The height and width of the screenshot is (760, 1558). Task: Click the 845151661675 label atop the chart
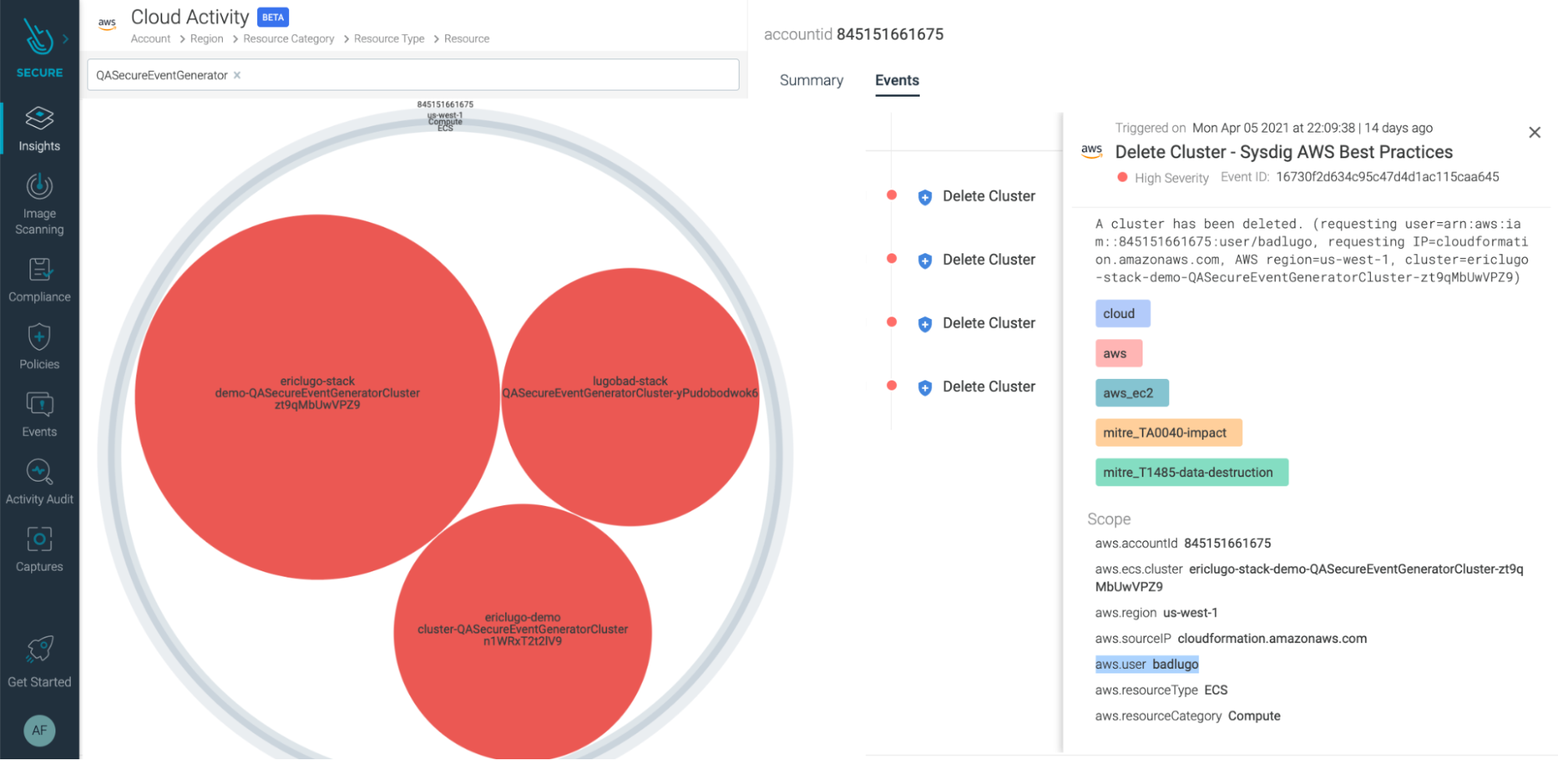click(x=445, y=104)
